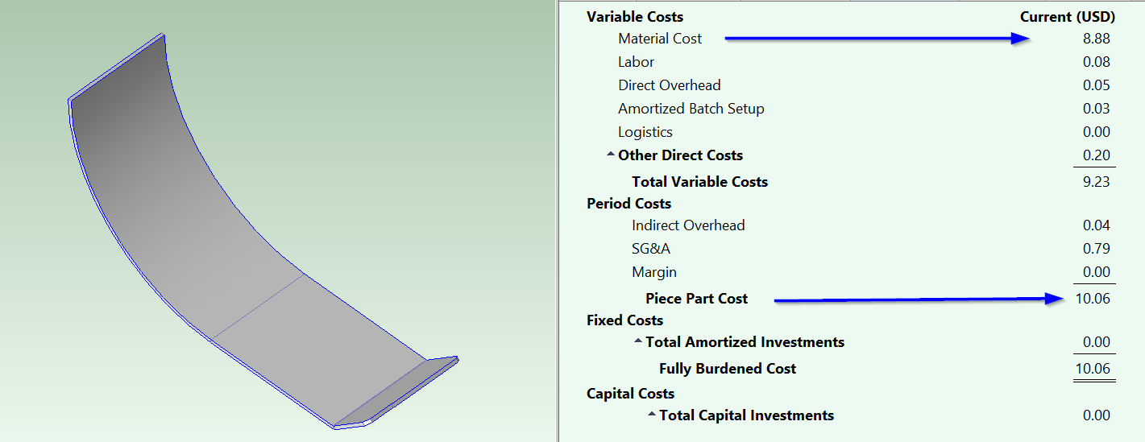Click the Capital Costs heading
The height and width of the screenshot is (442, 1145).
click(630, 394)
